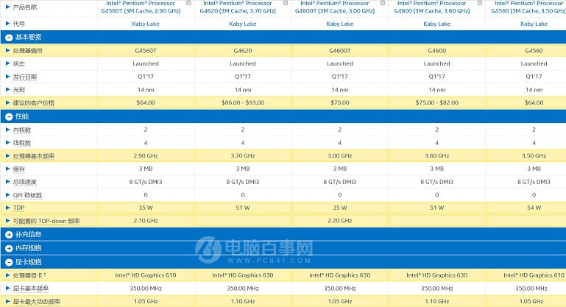The image size is (566, 307).
Task: Open the Kaby Lake link under G4600T
Action: [339, 24]
